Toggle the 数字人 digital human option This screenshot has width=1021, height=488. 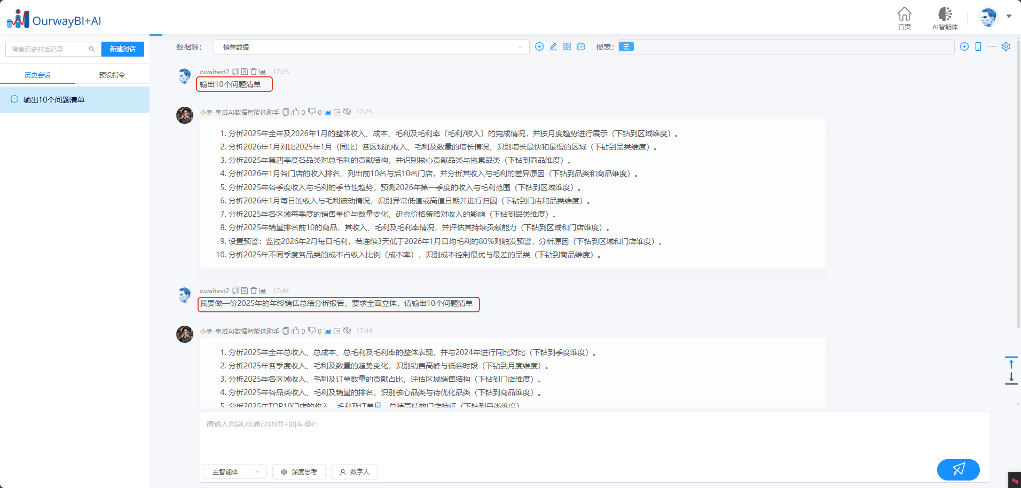[355, 472]
